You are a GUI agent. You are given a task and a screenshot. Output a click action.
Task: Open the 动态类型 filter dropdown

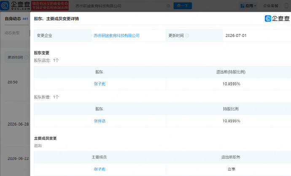12,33
